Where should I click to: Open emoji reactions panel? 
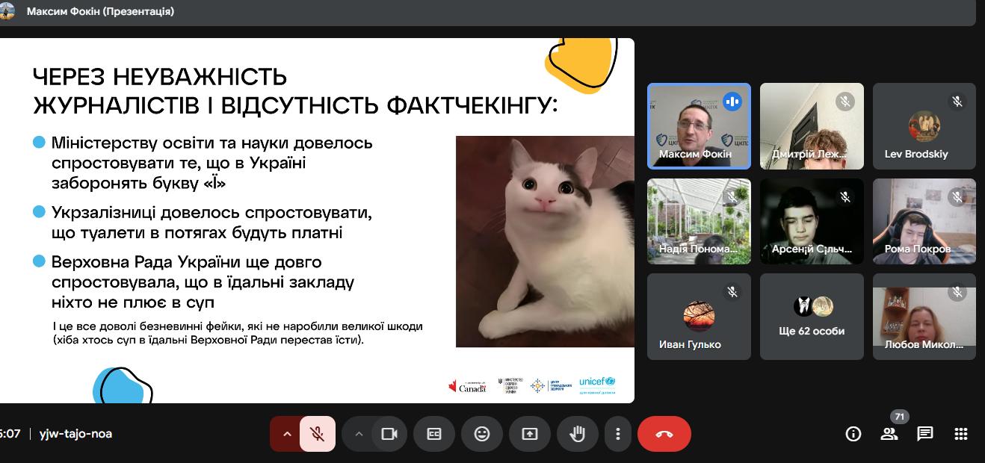482,434
